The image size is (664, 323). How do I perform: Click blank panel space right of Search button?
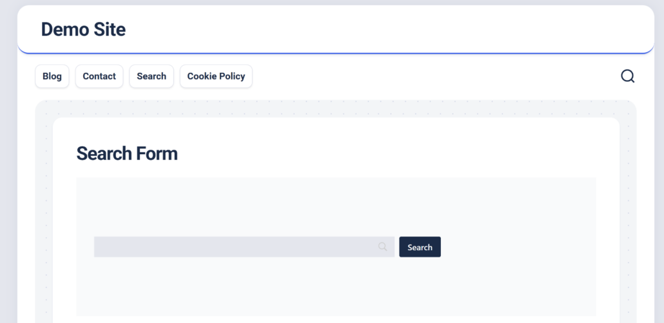coord(516,247)
